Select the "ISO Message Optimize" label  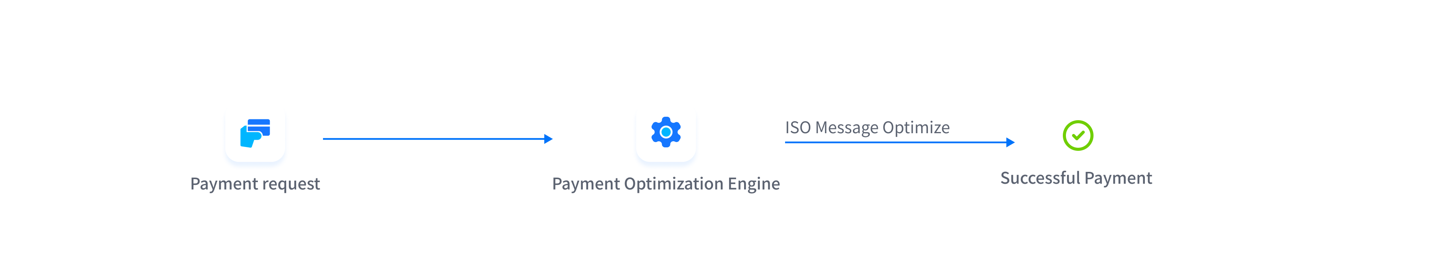tap(867, 128)
